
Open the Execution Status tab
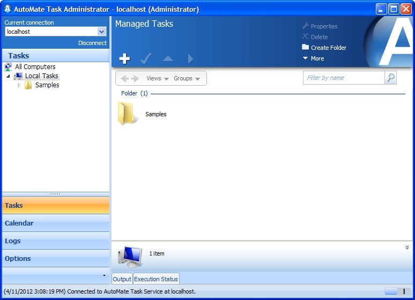click(x=156, y=279)
